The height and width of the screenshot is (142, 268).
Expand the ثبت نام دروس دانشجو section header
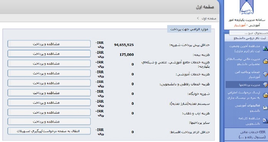[246, 38]
